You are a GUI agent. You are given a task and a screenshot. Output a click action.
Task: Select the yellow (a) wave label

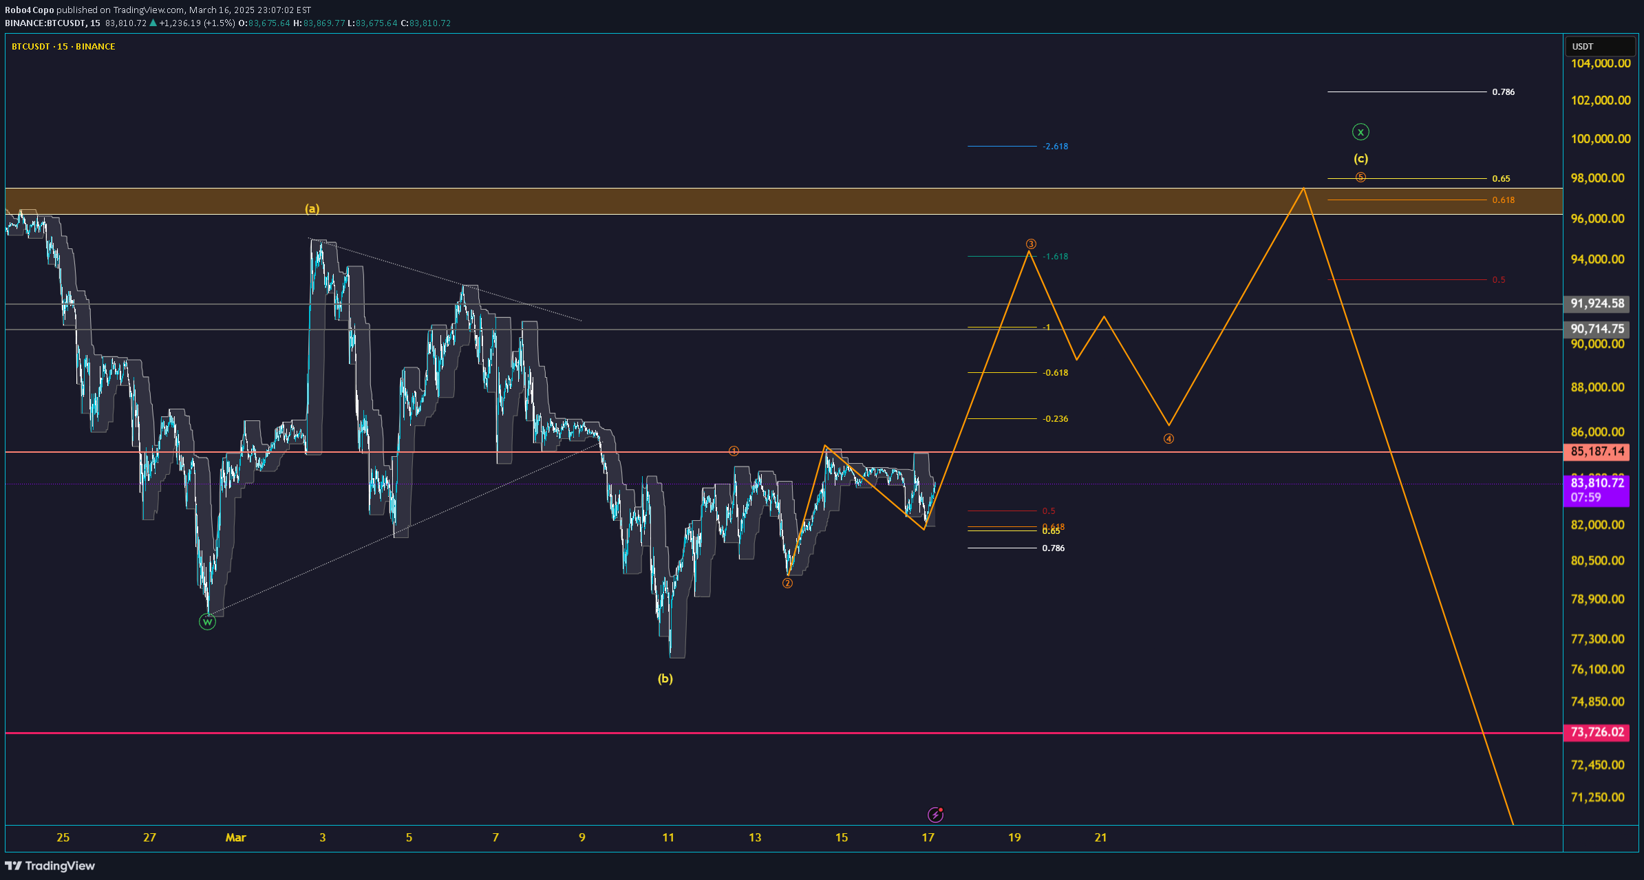312,208
